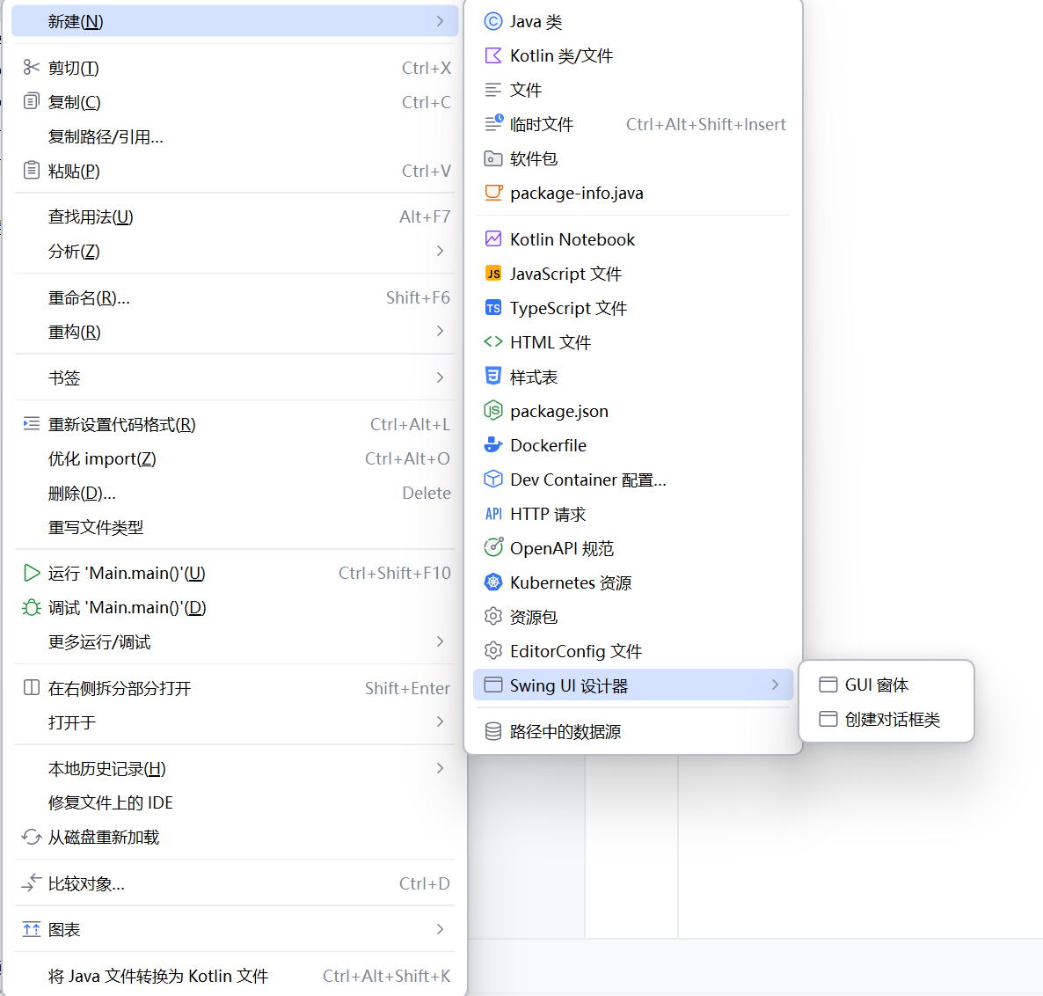
Task: Click the package.json Node icon
Action: [492, 411]
